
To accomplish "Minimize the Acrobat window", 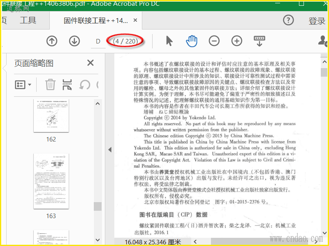I will pos(278,3).
